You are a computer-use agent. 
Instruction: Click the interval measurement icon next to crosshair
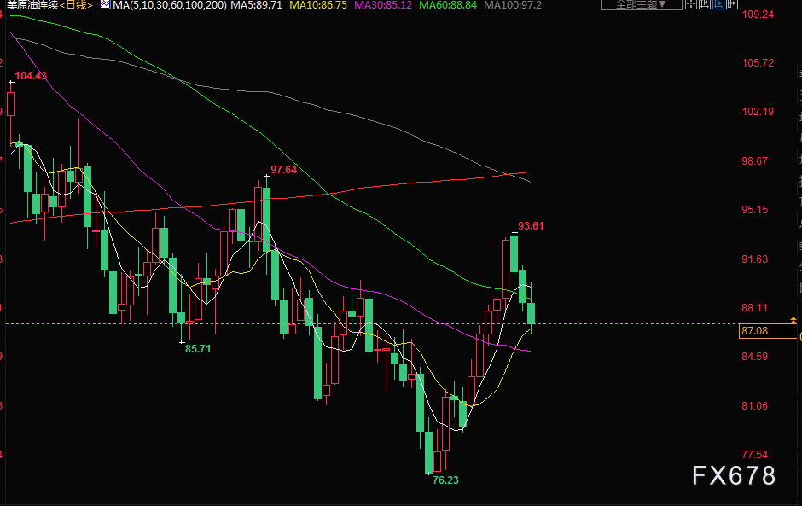click(x=704, y=4)
